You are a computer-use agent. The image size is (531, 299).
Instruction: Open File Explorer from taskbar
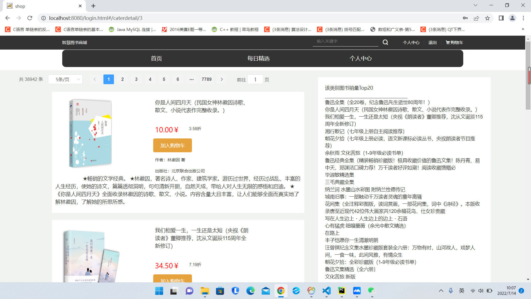(205, 291)
